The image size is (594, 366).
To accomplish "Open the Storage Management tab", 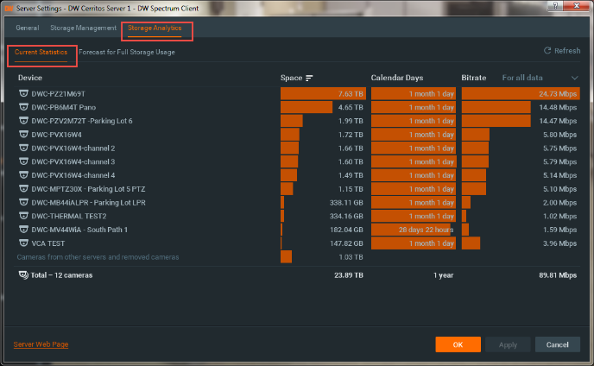I will (83, 28).
